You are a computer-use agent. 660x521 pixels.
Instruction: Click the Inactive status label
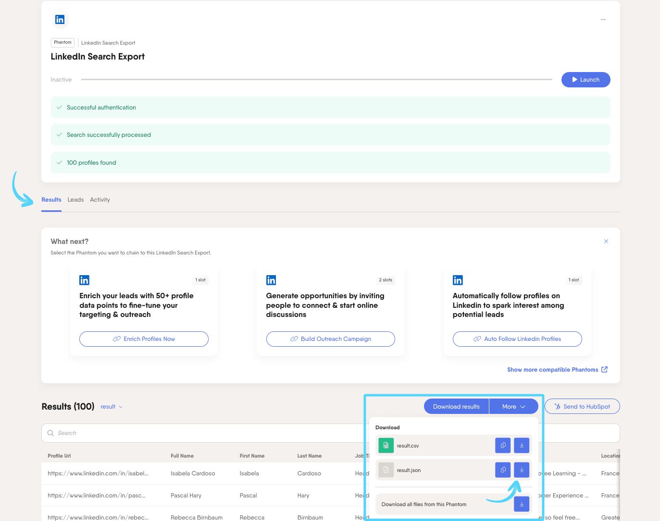pyautogui.click(x=61, y=80)
